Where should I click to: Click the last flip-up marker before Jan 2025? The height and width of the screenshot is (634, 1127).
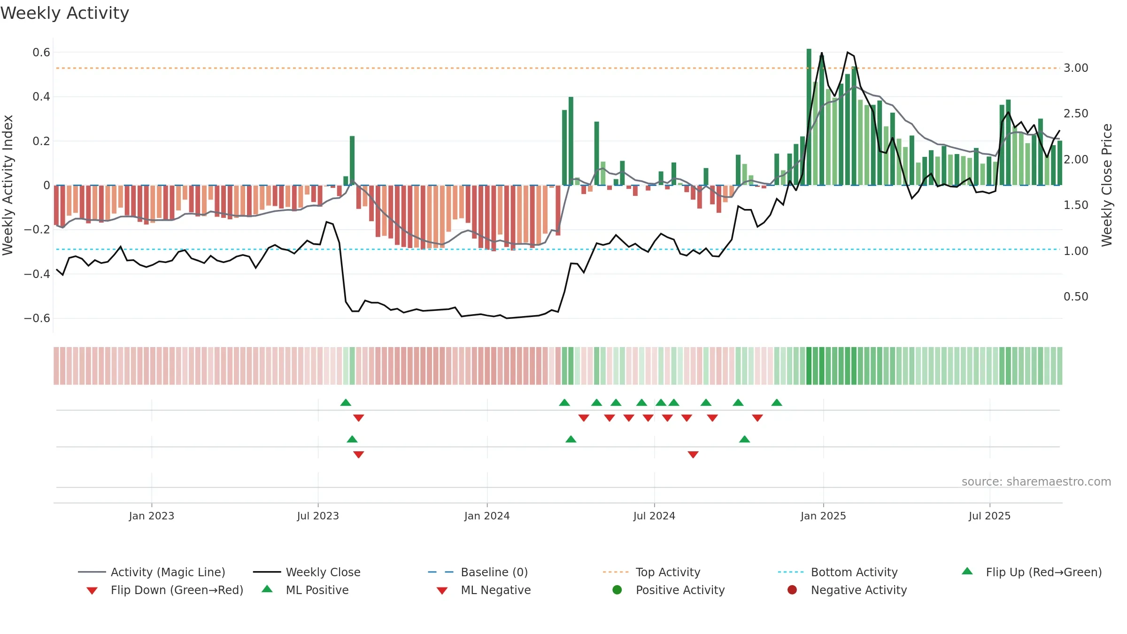tap(777, 402)
